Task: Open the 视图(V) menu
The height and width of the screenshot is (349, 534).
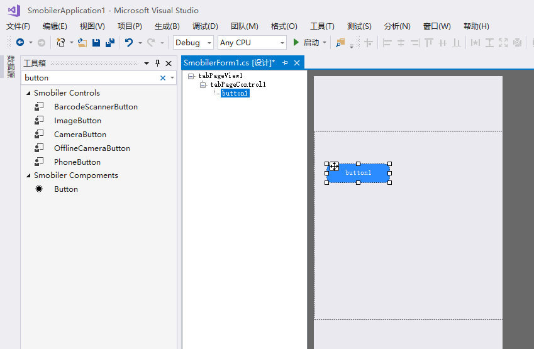Action: pos(92,26)
